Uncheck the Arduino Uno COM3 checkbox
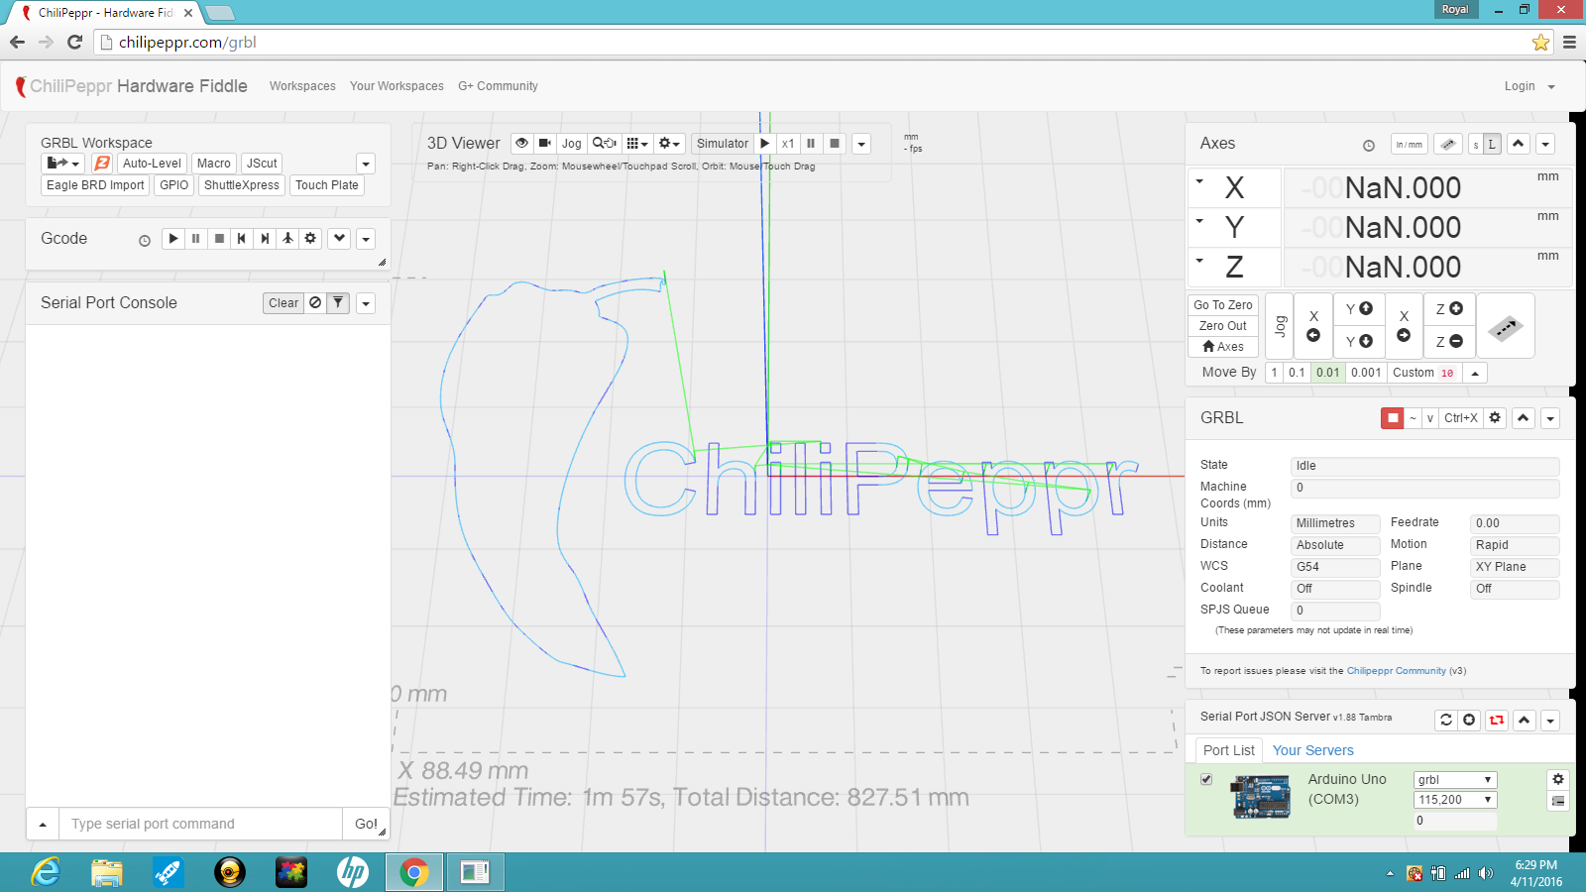The image size is (1586, 892). click(1206, 779)
